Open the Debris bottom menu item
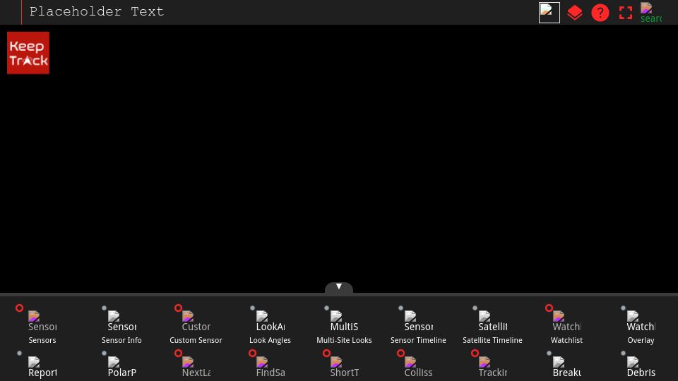This screenshot has height=381, width=678. tap(641, 366)
